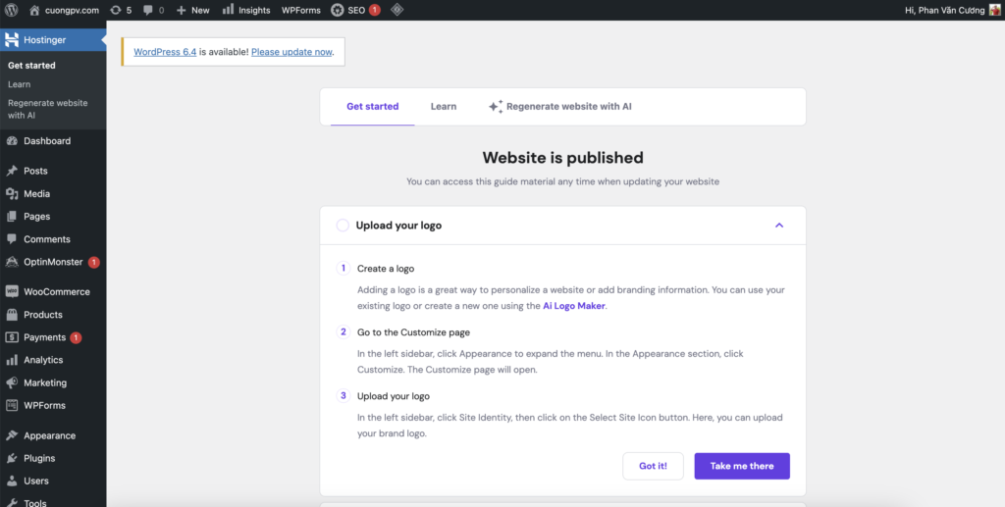Click the Plugins plug icon

point(12,458)
